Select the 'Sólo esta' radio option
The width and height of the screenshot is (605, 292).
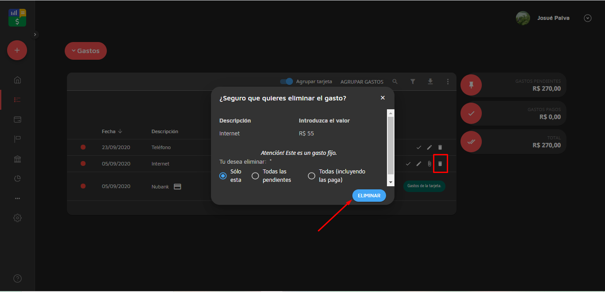click(x=223, y=176)
